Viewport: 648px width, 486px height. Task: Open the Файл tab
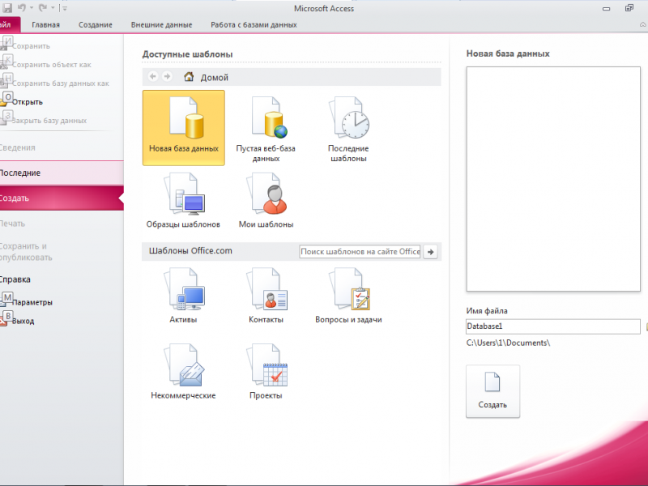[9, 25]
